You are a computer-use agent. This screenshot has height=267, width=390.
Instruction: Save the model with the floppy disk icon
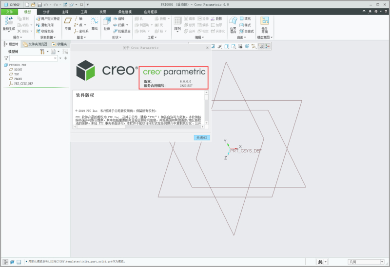click(x=39, y=4)
